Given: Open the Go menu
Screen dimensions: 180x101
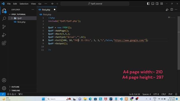Looking at the screenshot, I should [x=40, y=4].
